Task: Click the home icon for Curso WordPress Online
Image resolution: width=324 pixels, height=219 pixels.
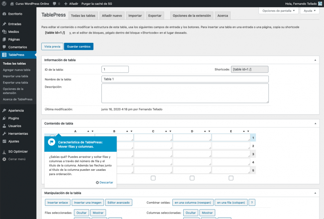Action: coord(12,3)
